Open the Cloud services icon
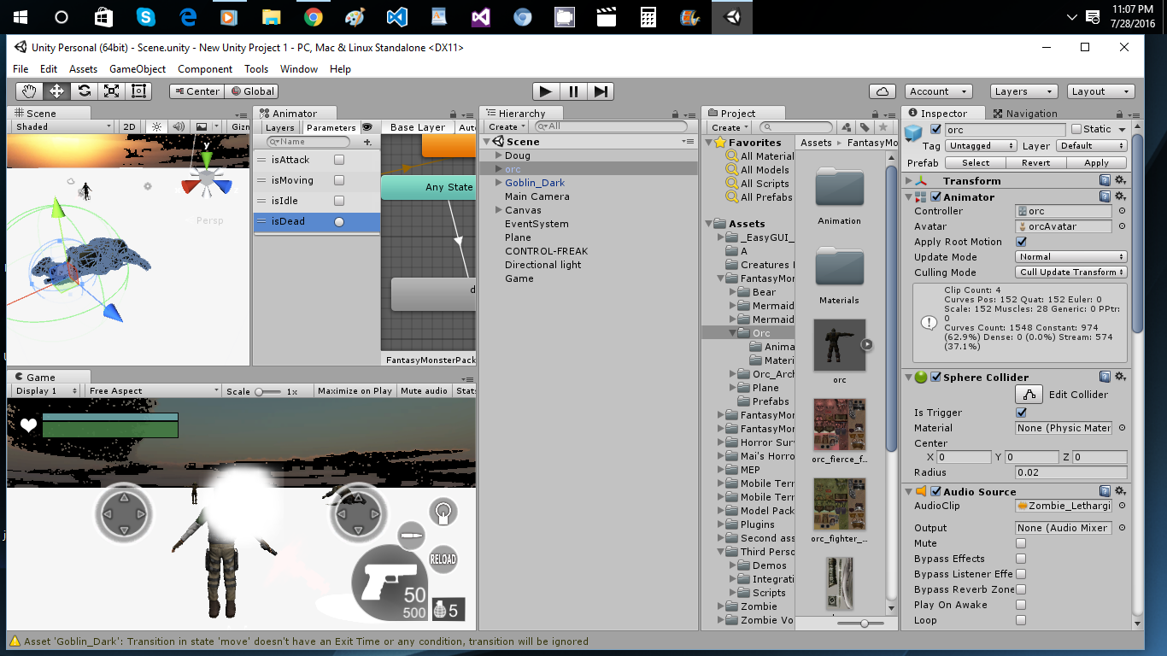The width and height of the screenshot is (1167, 656). (882, 91)
